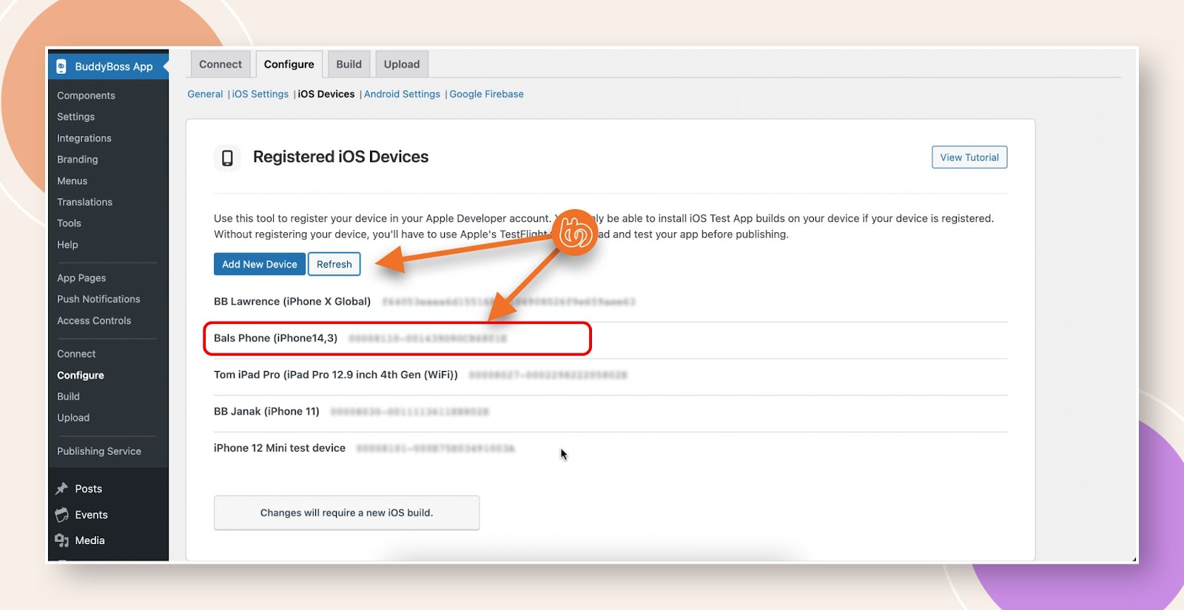Open BuddyBoss App menu header
This screenshot has width=1184, height=610.
point(108,67)
